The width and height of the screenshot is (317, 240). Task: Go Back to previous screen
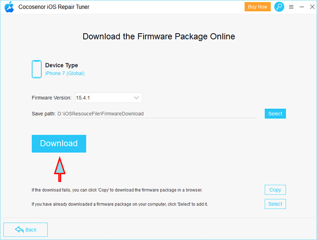(26, 230)
